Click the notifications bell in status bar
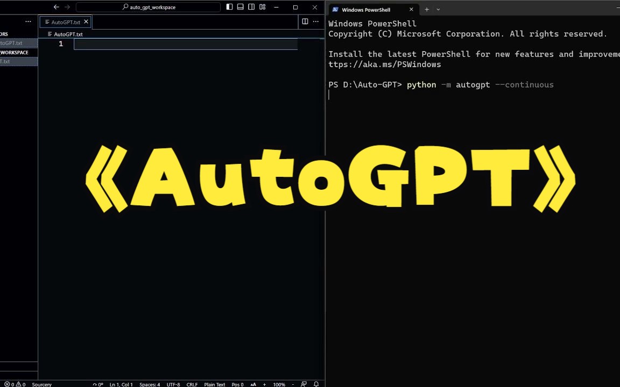The height and width of the screenshot is (387, 620). pyautogui.click(x=316, y=384)
